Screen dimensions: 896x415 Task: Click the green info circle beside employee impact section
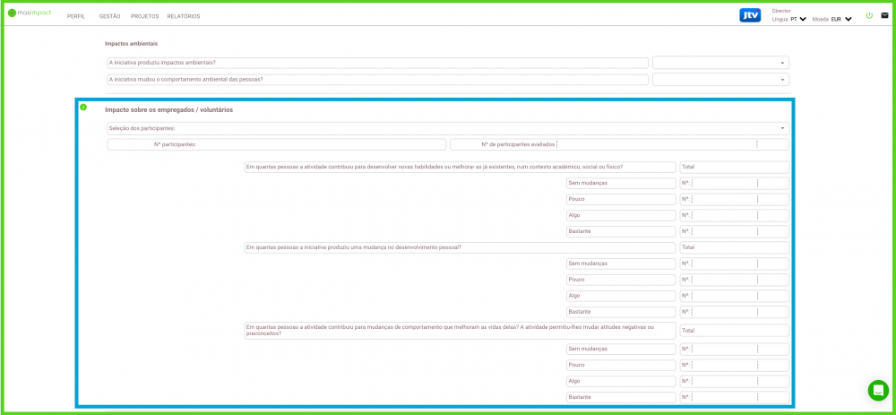pos(83,108)
